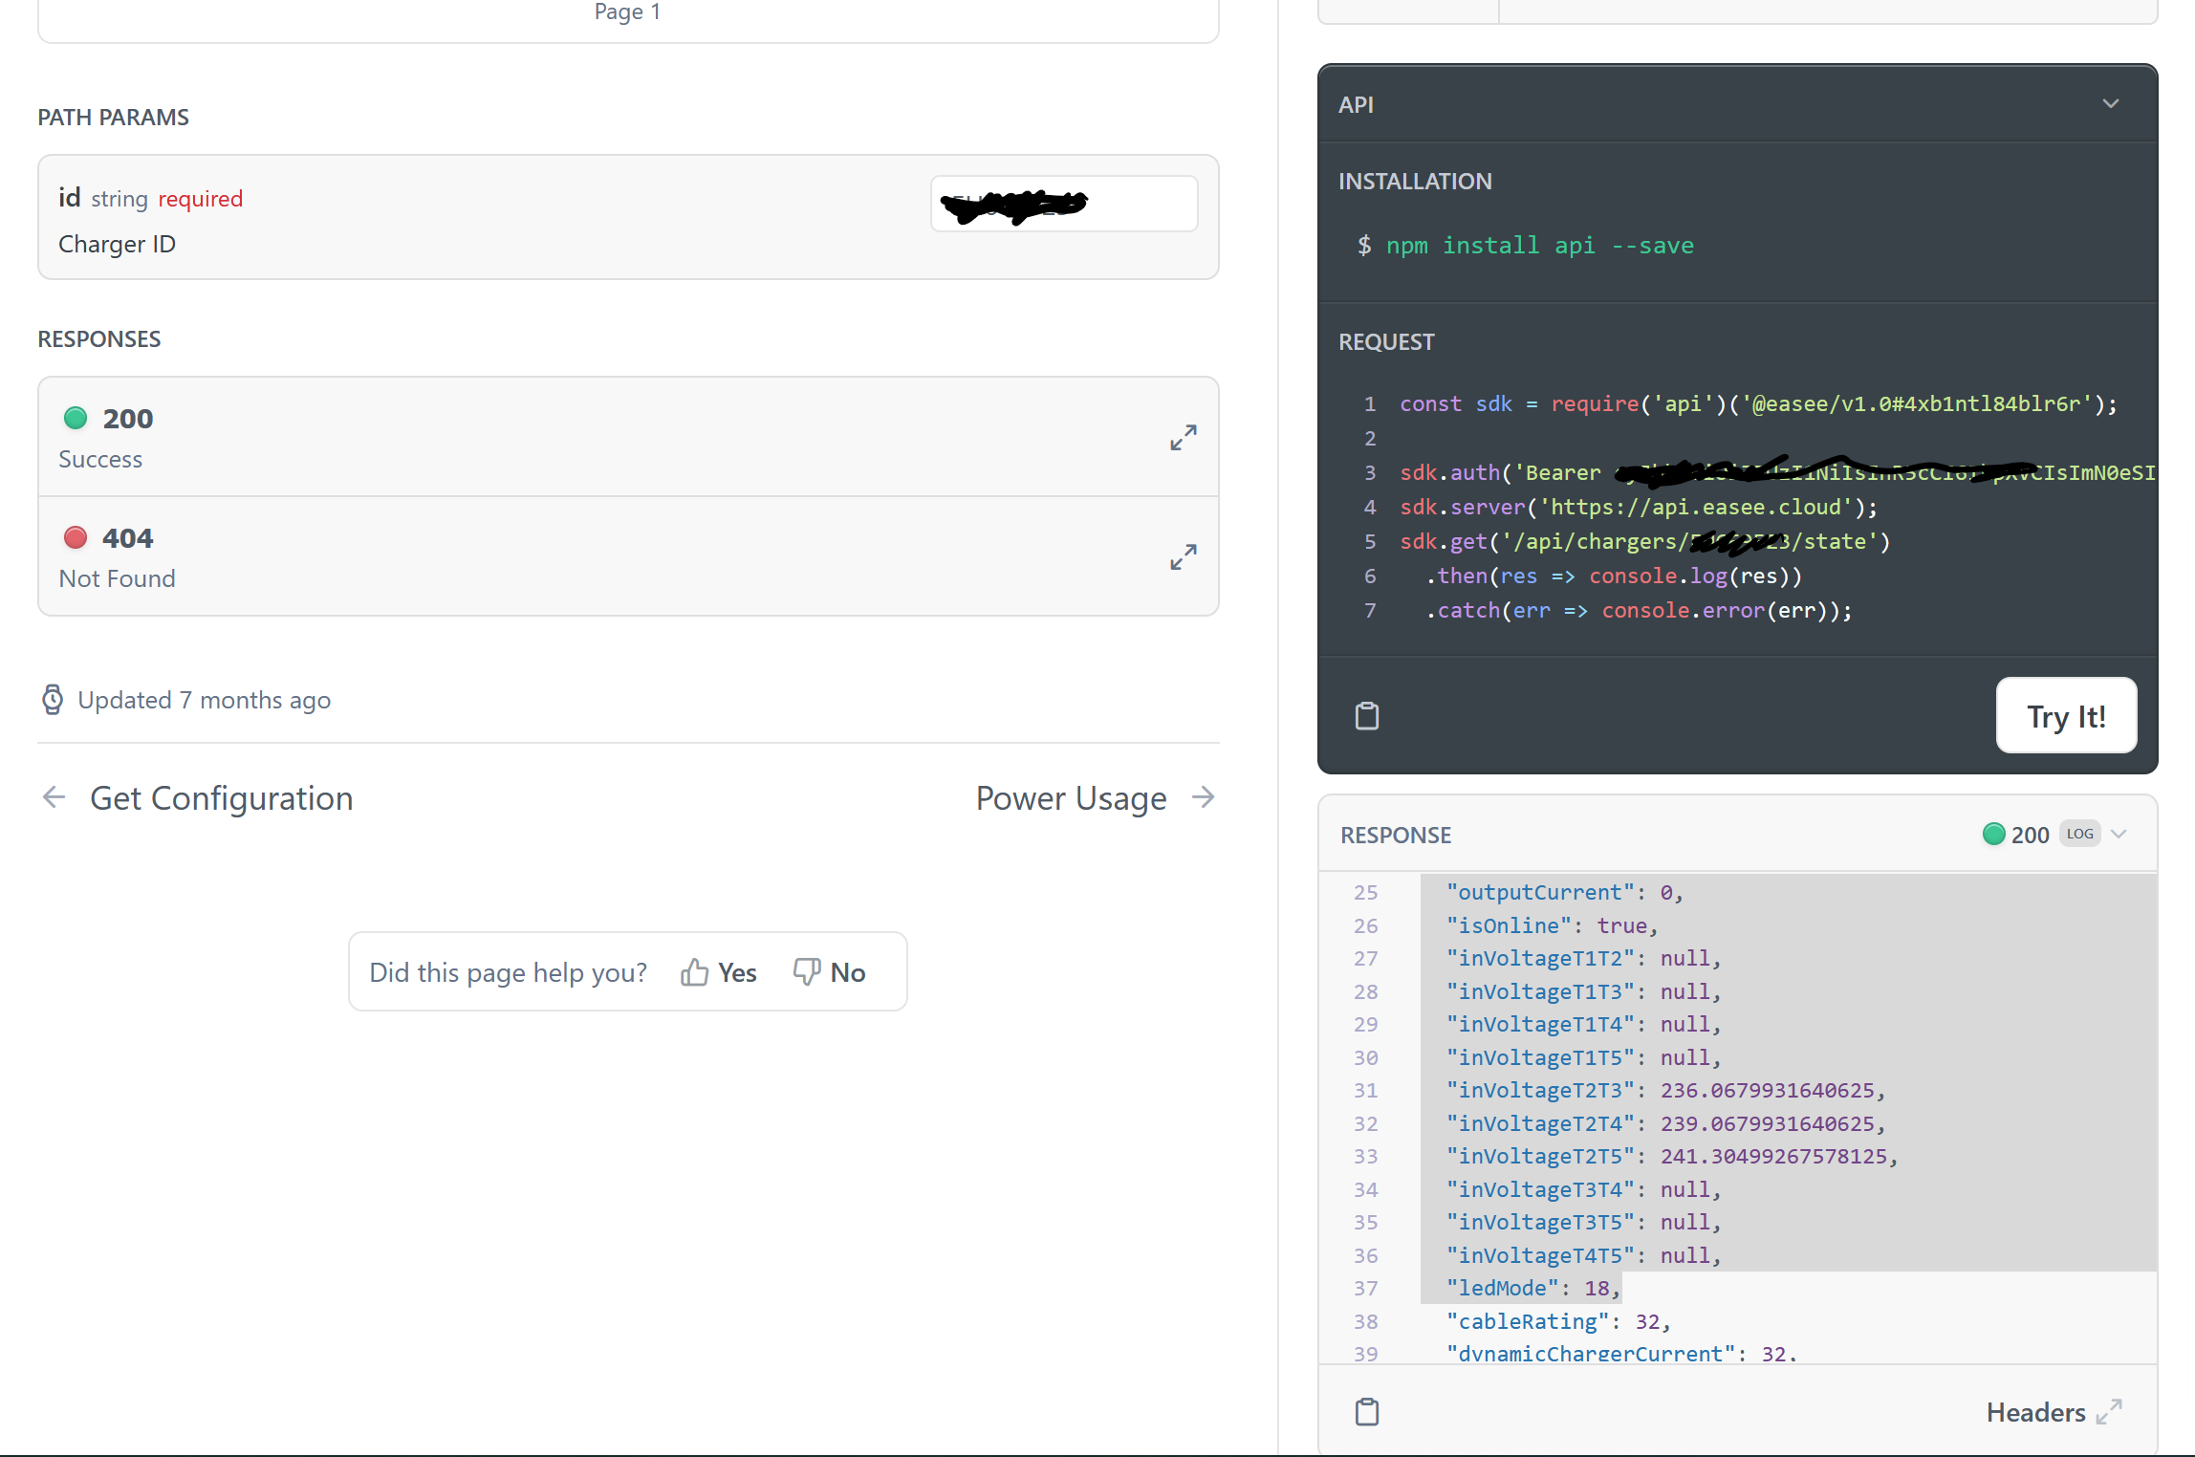Expand the Headers panel with the arrows icon

2109,1412
